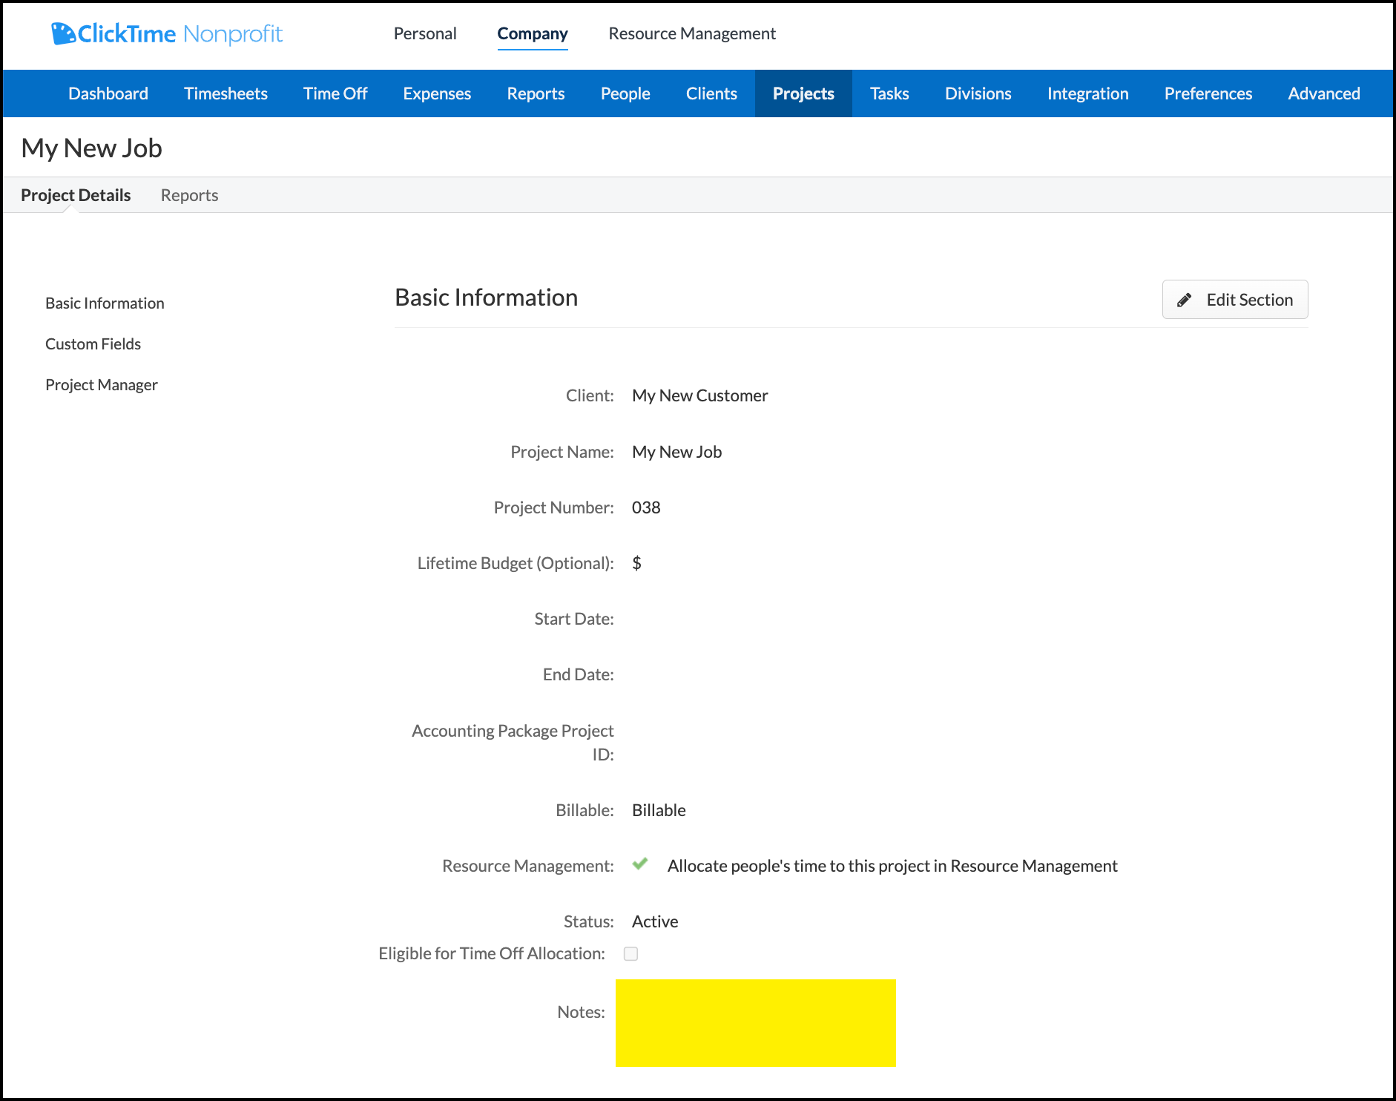Click the ClickTime Nonprofit logo
This screenshot has height=1101, width=1396.
167,34
